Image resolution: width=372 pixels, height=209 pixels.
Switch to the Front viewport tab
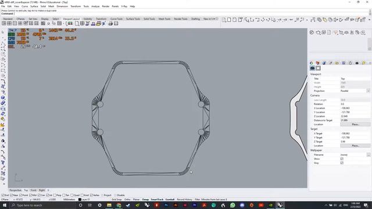(x=34, y=190)
